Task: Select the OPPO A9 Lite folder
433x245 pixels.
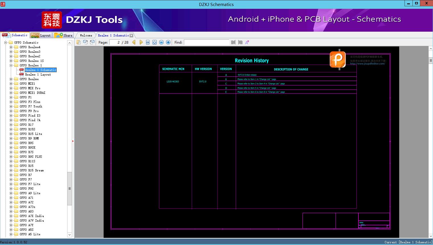Action: tap(30, 193)
